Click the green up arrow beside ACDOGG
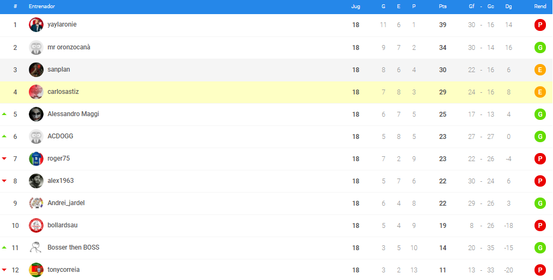 4,136
